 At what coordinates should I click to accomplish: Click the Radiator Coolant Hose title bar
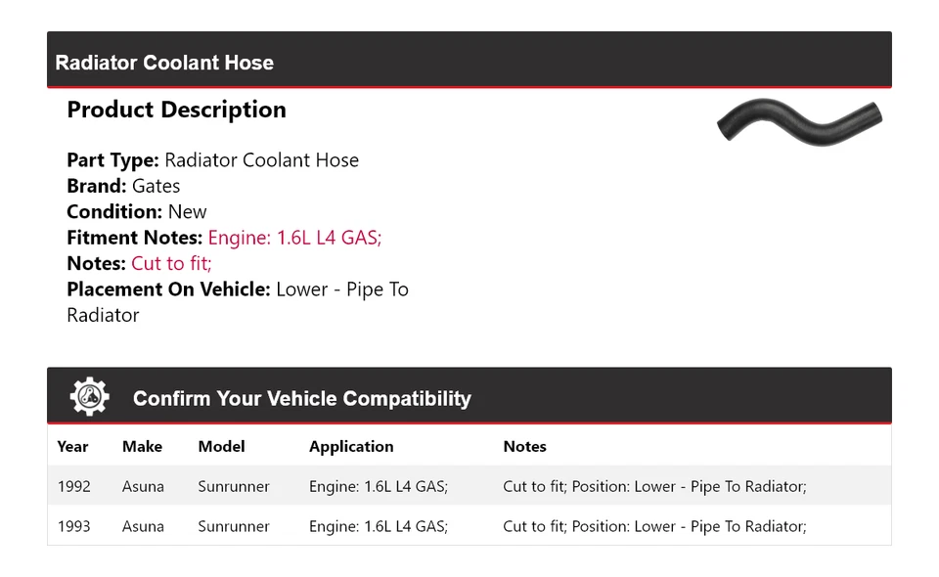(164, 63)
